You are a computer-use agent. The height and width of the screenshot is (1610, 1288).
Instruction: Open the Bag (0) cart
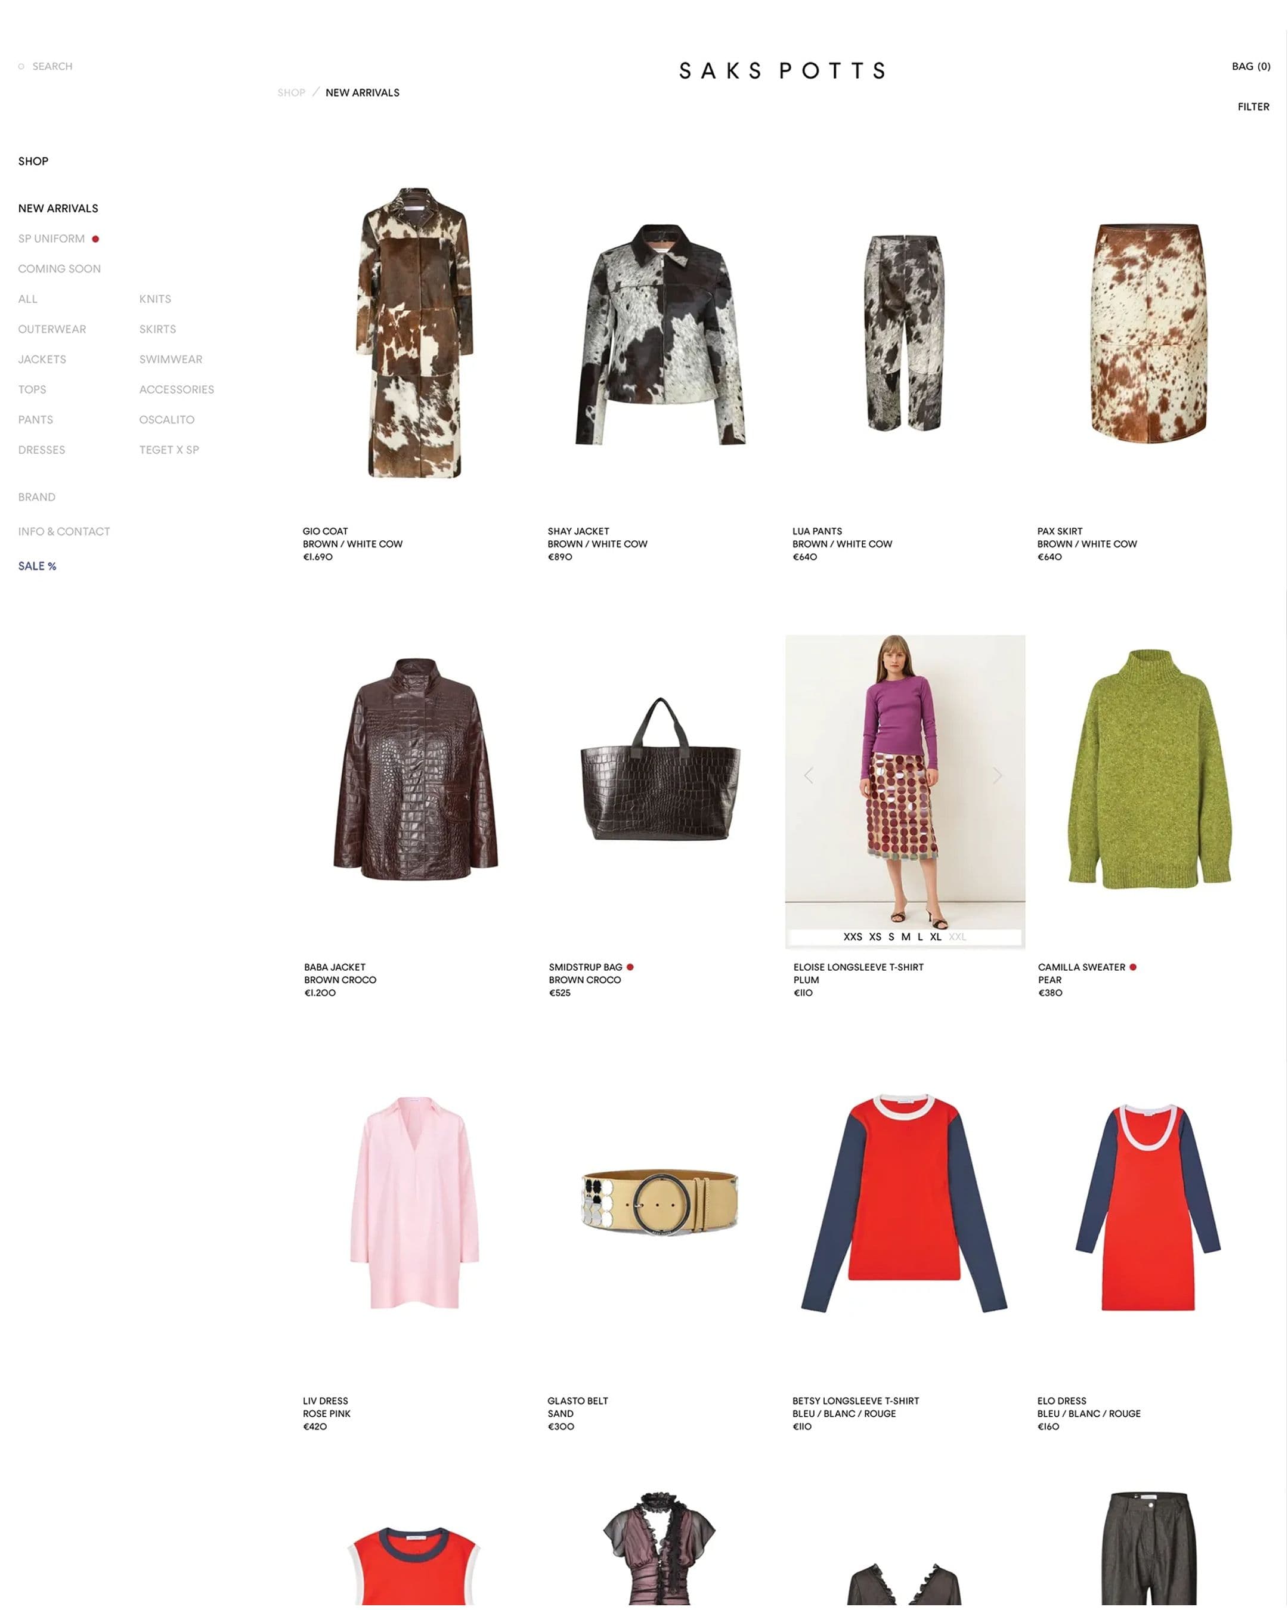1250,66
